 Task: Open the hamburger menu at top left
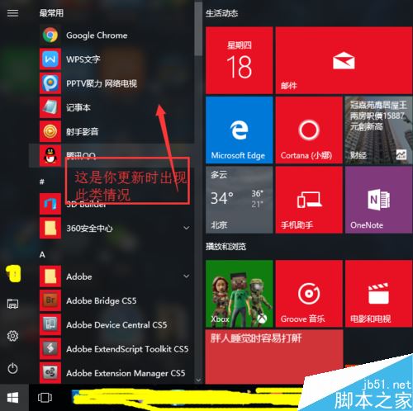point(12,13)
